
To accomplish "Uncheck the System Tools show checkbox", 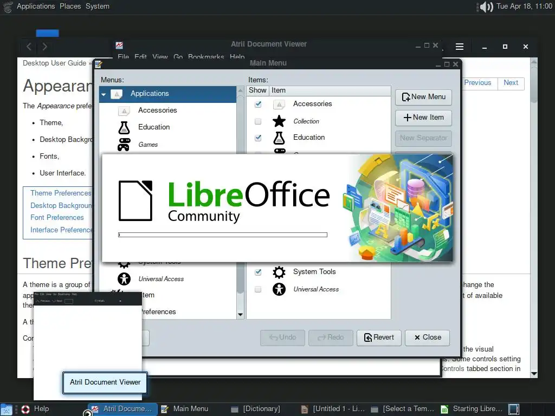I will pos(258,272).
